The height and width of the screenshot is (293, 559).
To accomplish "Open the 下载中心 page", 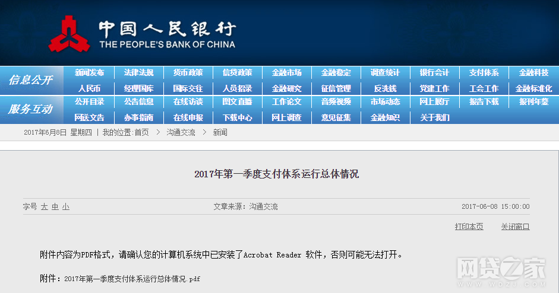I will coord(237,117).
